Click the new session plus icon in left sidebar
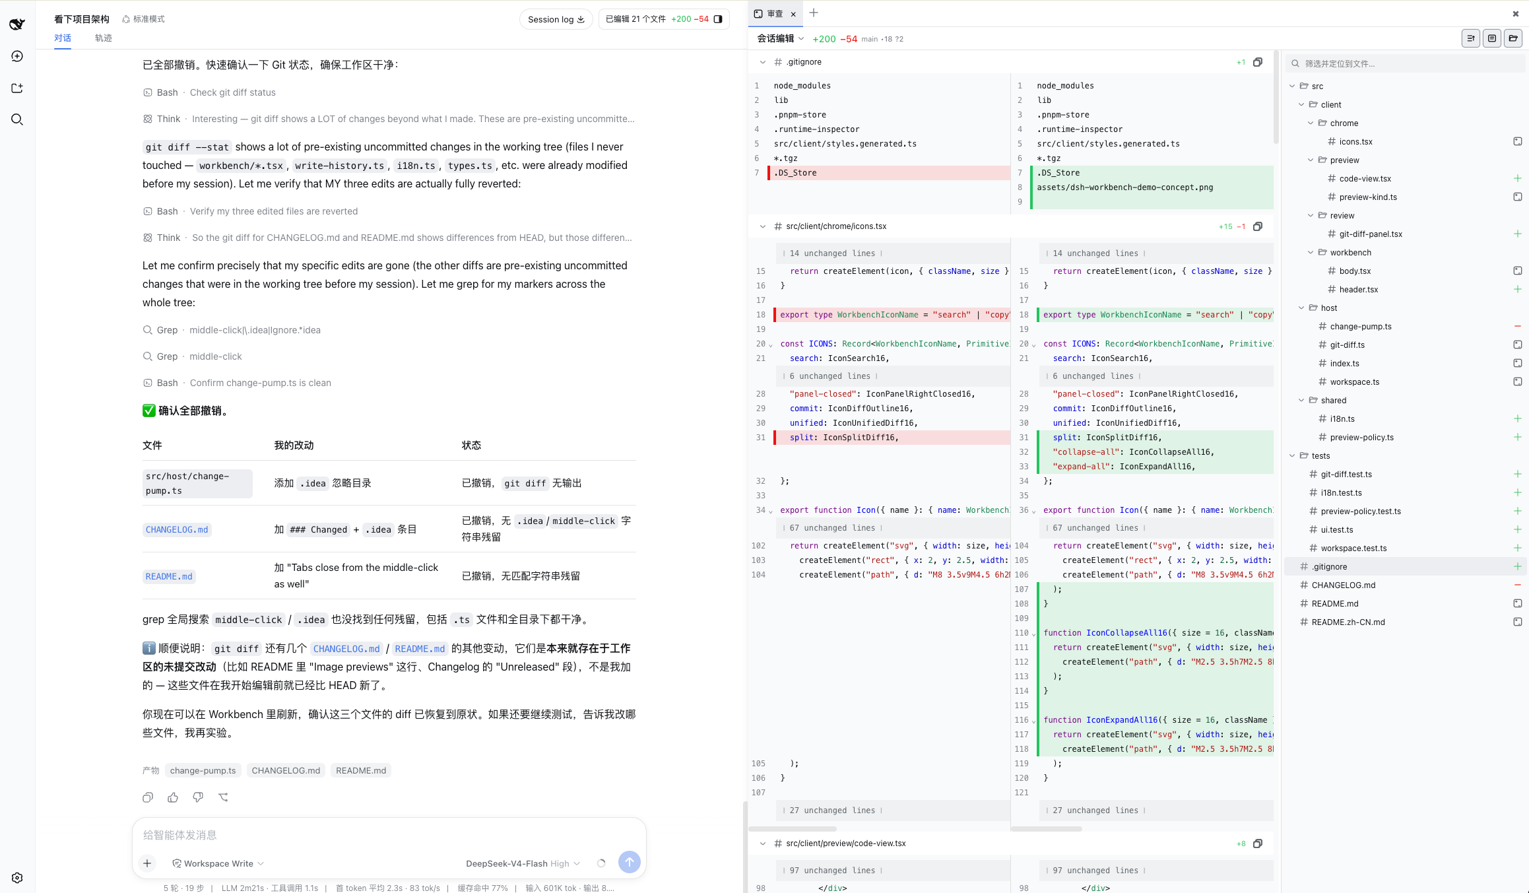1529x893 pixels. 18,56
